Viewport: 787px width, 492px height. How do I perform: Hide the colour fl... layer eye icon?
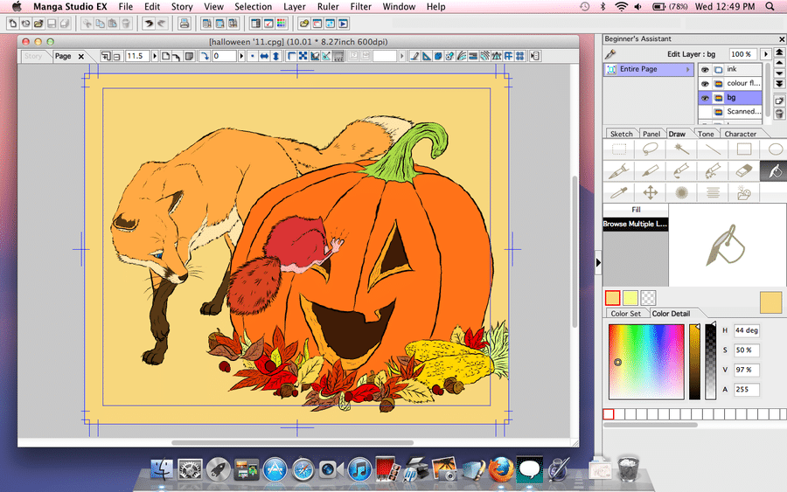tap(705, 84)
